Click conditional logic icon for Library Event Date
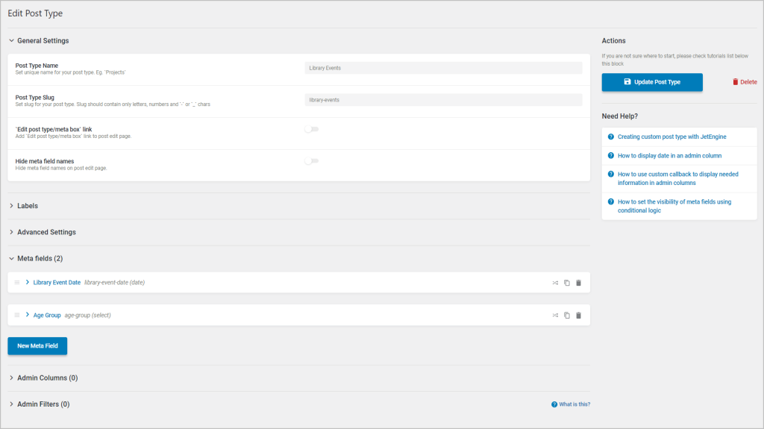The image size is (764, 429). tap(555, 283)
